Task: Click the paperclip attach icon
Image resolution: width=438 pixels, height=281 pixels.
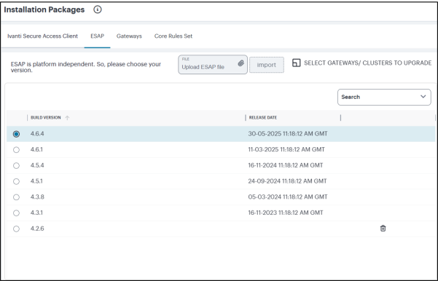Action: pyautogui.click(x=240, y=63)
